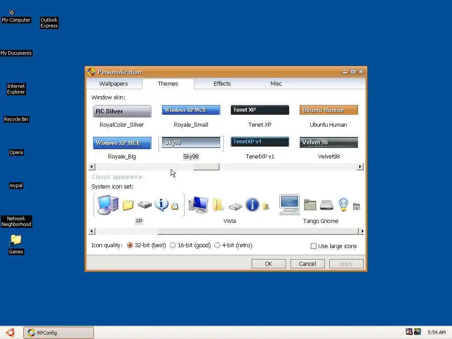This screenshot has width=452, height=339.
Task: Click the Tango Gnome lightbulb icon
Action: (343, 204)
